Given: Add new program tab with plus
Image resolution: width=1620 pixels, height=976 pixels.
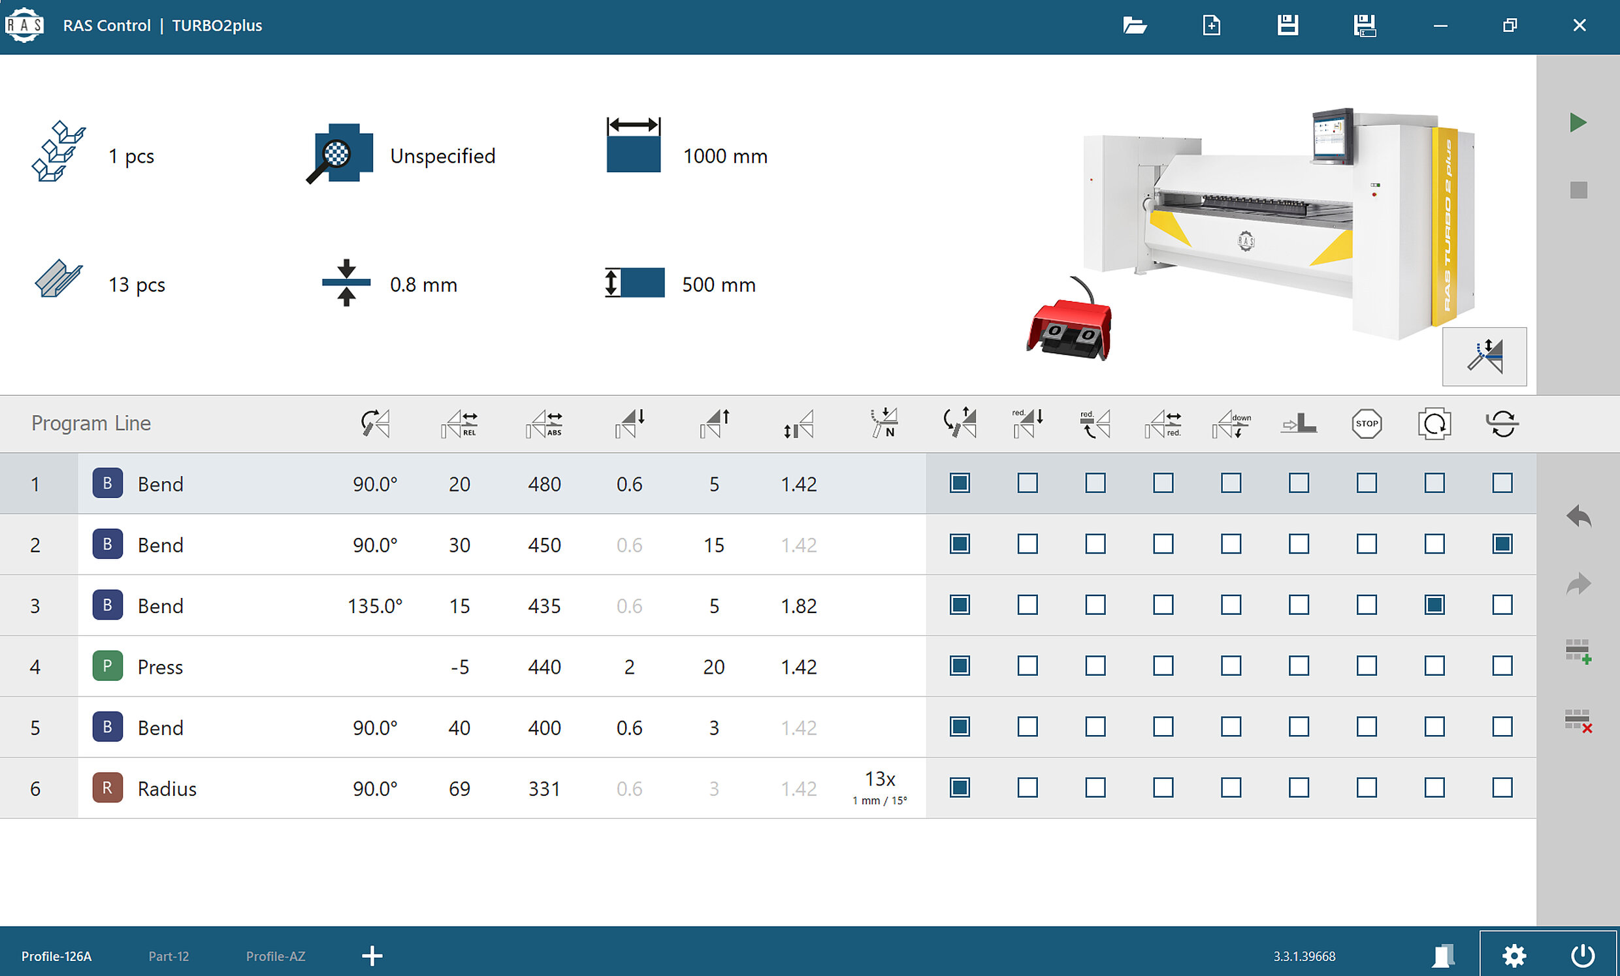Looking at the screenshot, I should pyautogui.click(x=372, y=956).
